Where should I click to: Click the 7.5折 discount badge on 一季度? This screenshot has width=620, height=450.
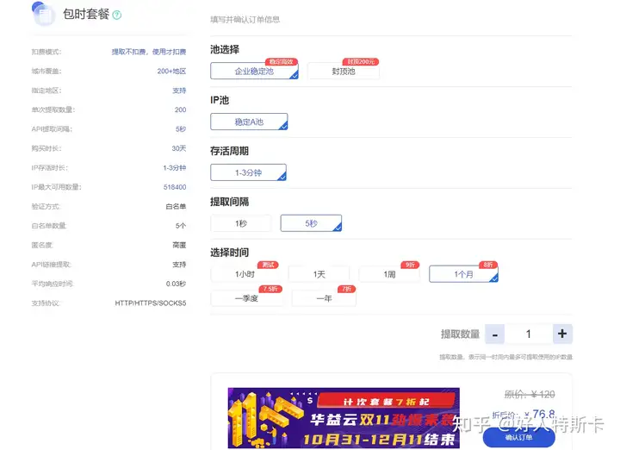tap(270, 289)
